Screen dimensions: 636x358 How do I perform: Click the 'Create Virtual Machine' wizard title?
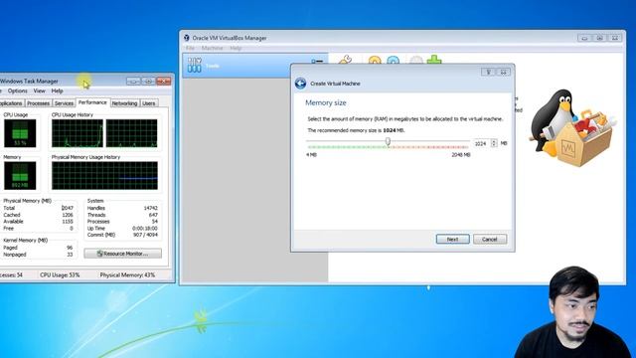click(x=335, y=84)
